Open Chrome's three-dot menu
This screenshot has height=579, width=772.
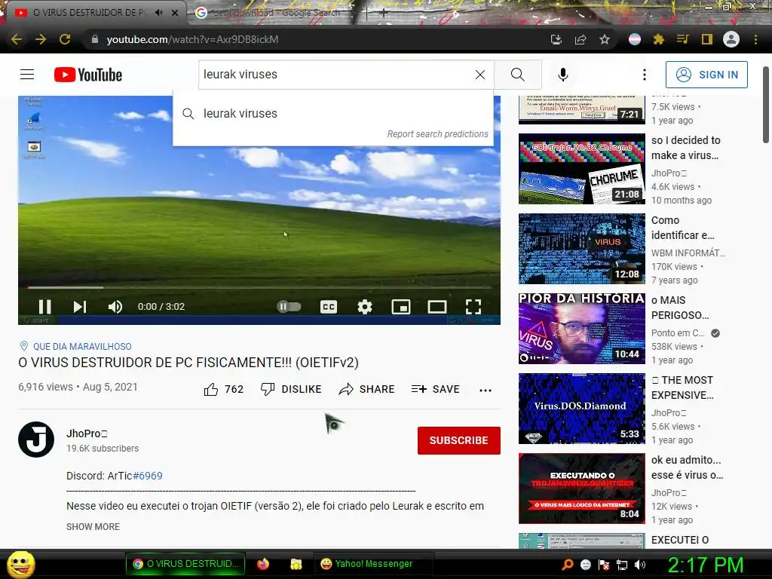click(x=755, y=39)
